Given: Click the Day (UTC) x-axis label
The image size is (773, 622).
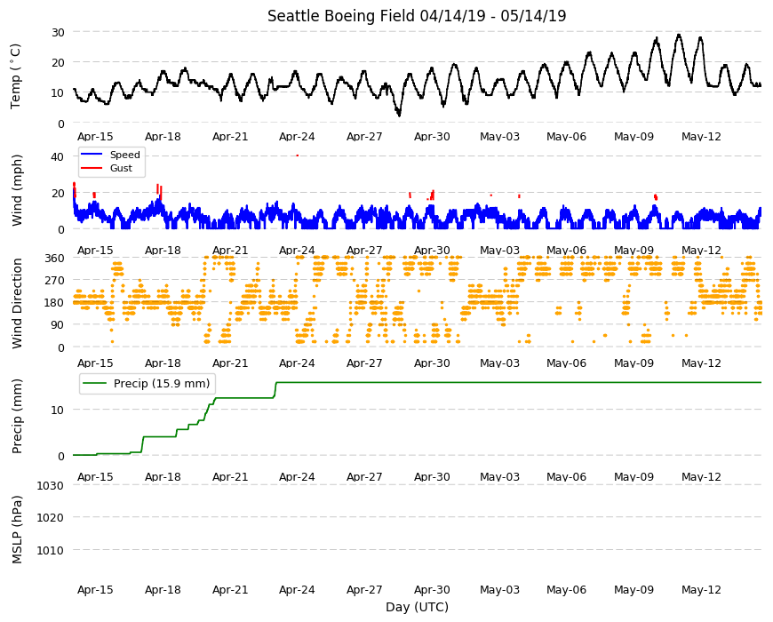Looking at the screenshot, I should (x=417, y=607).
